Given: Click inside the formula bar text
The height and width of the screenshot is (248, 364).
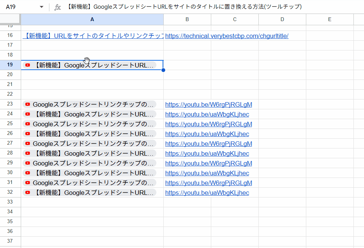Looking at the screenshot, I should point(185,7).
